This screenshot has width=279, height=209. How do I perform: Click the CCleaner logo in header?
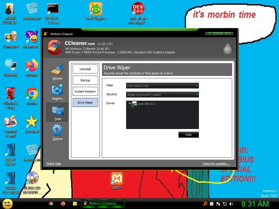[54, 47]
